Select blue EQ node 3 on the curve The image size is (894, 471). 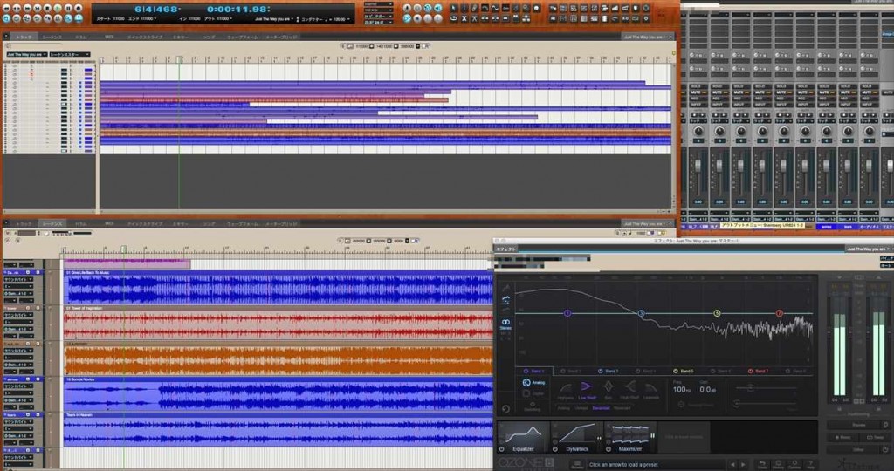coord(641,313)
